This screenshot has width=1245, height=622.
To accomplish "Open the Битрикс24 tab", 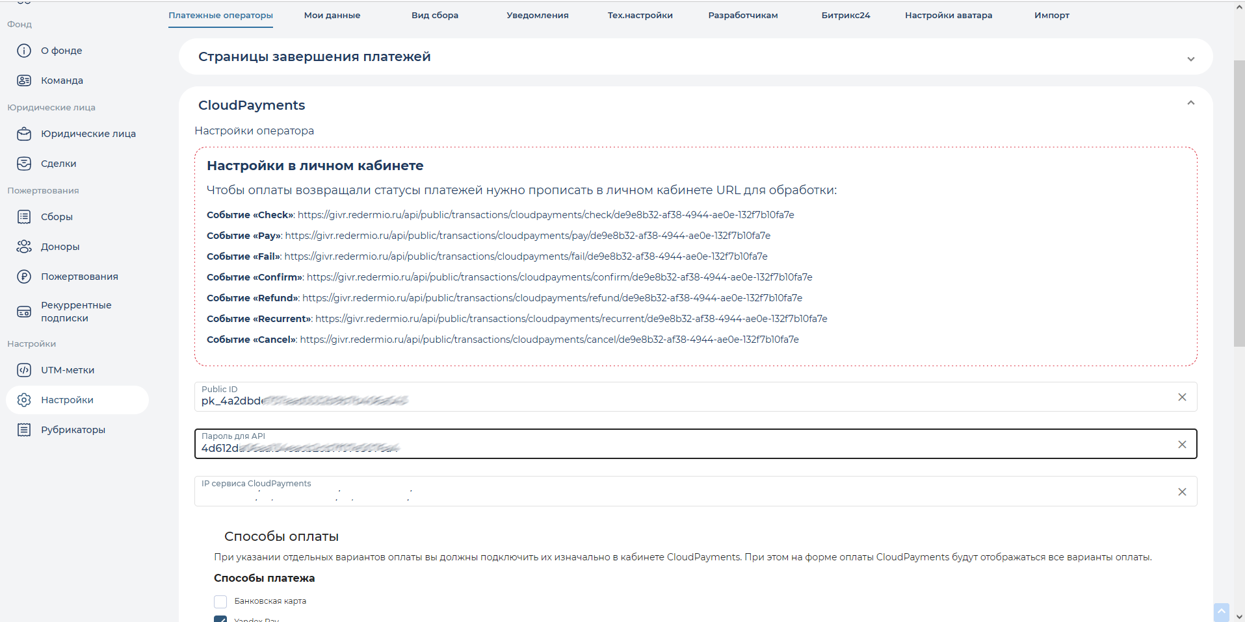I will tap(846, 16).
